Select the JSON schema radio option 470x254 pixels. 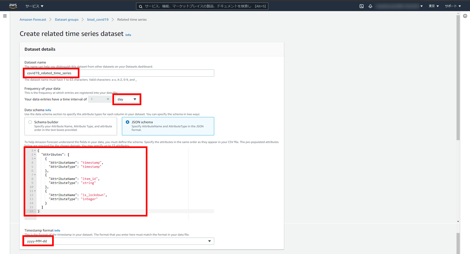coord(127,122)
